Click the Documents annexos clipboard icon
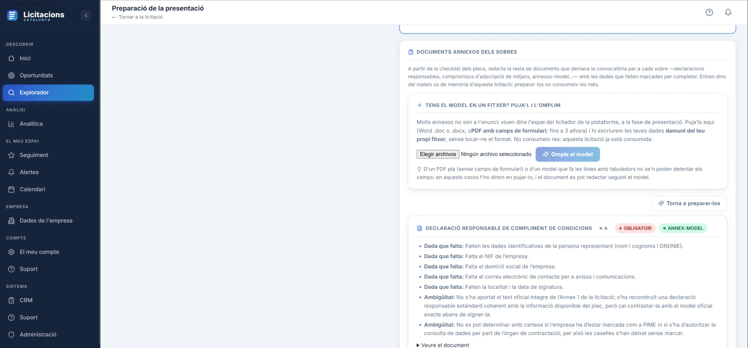 pyautogui.click(x=411, y=52)
